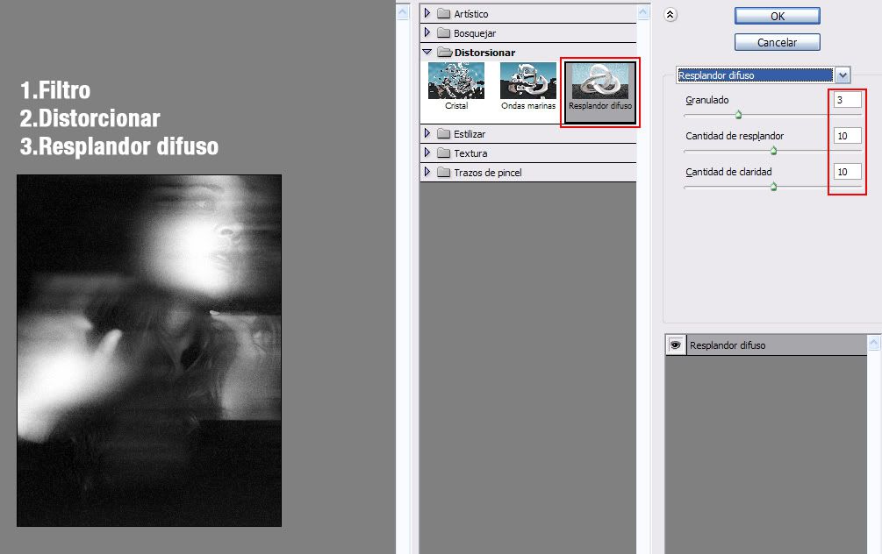This screenshot has height=554, width=882.
Task: Toggle visibility of Resplandor difuso effect layer
Action: tap(676, 345)
